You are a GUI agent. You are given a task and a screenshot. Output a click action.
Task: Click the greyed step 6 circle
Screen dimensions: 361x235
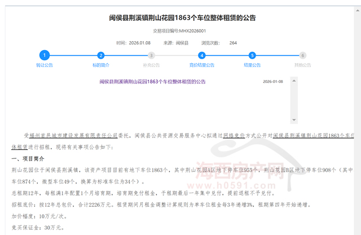303,55
